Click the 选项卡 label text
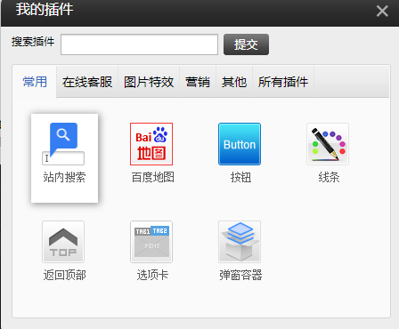The image size is (399, 329). 152,275
